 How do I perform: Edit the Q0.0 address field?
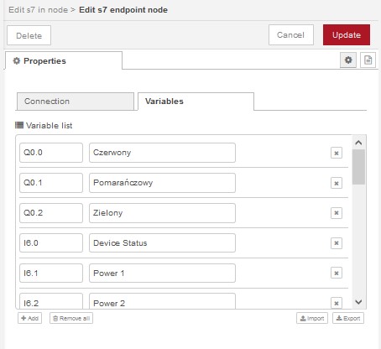click(x=51, y=153)
